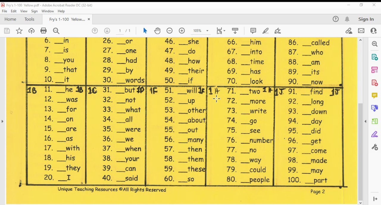Add a comment with the sticky note icon
381x205 pixels.
(253, 31)
